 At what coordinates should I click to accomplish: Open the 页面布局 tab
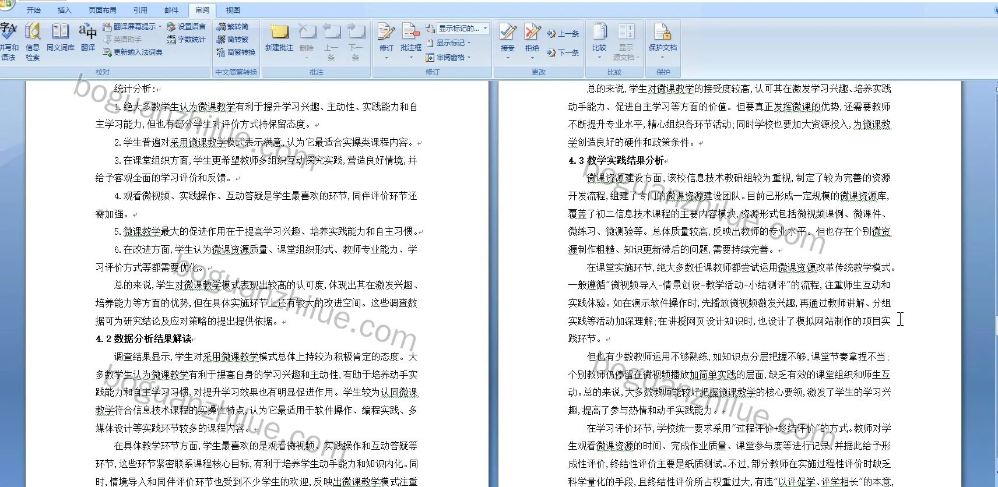coord(102,10)
